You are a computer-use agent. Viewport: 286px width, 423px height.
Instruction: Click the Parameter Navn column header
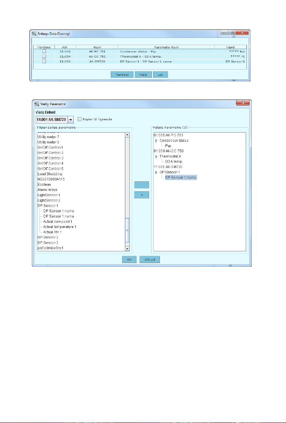click(166, 47)
